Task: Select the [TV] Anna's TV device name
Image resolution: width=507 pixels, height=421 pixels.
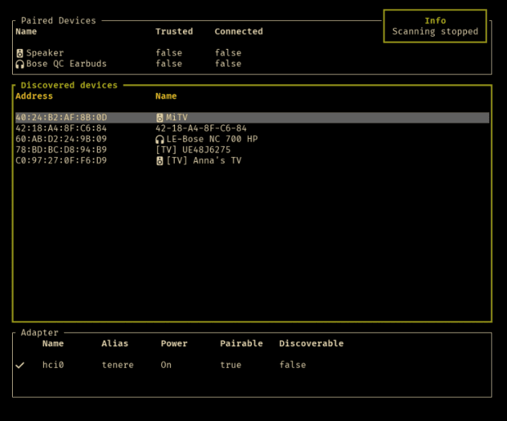Action: click(x=204, y=160)
